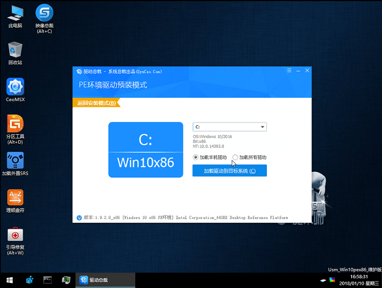Click the 驱动总裁 logo icon in title bar
Viewport: 382px width, 288px height.
[x=79, y=72]
